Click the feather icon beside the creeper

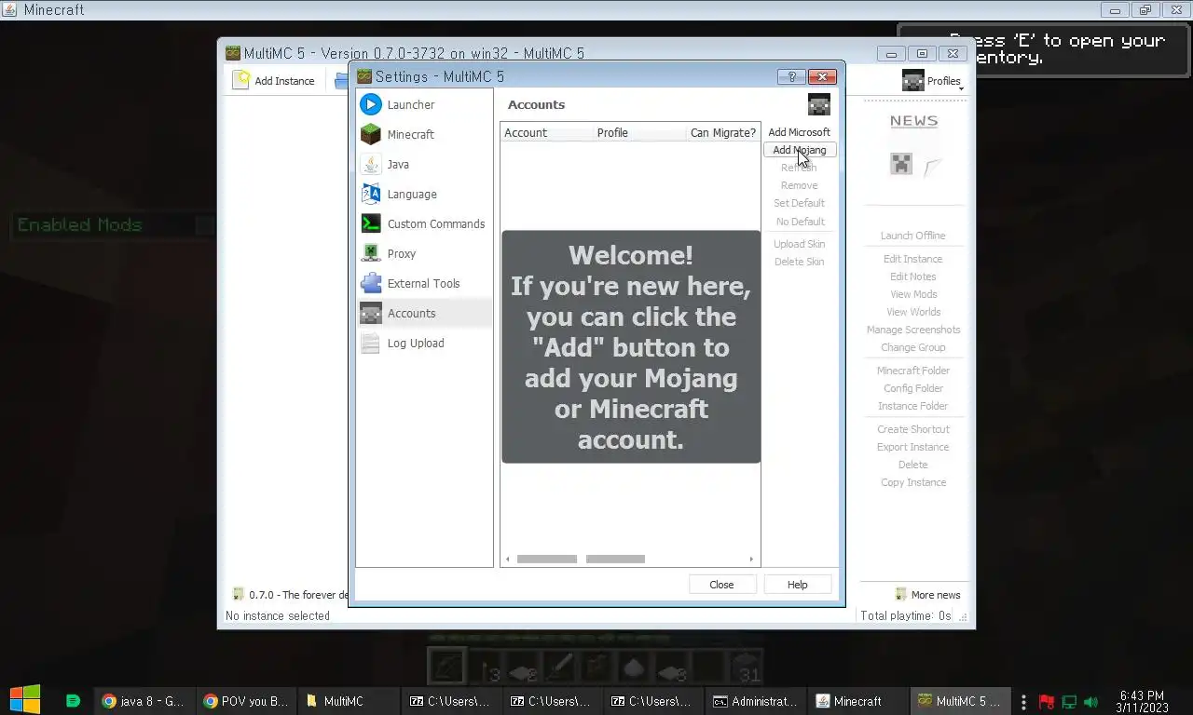(x=932, y=167)
